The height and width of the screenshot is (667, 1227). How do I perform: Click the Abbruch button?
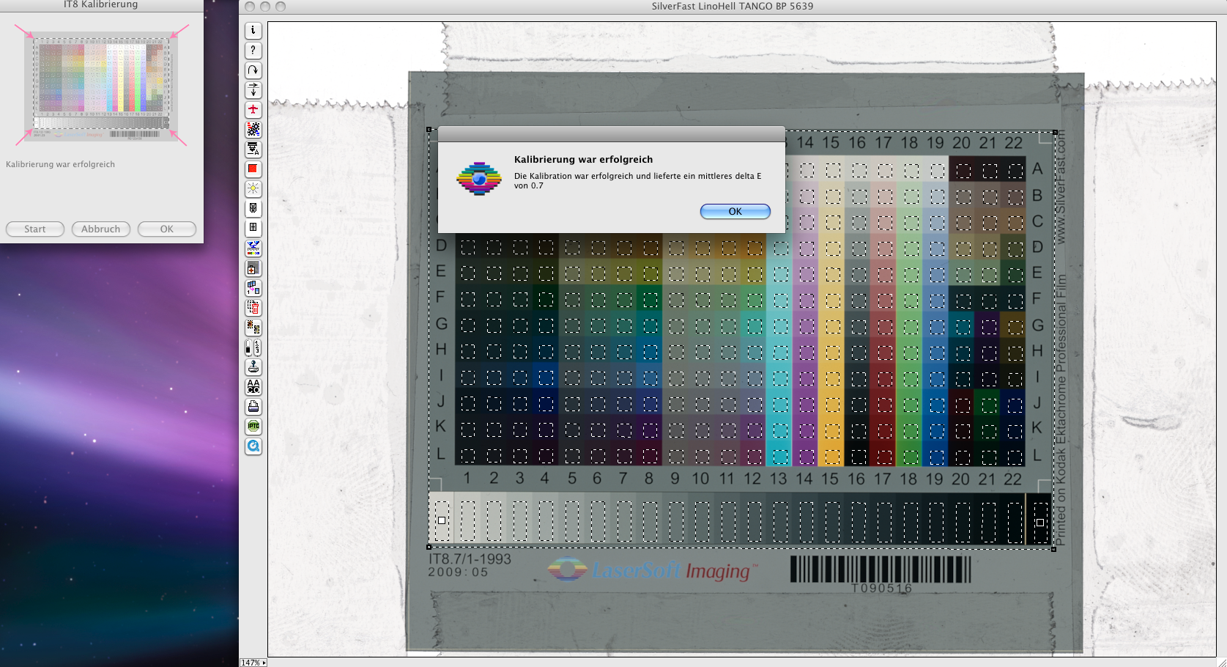pyautogui.click(x=100, y=229)
